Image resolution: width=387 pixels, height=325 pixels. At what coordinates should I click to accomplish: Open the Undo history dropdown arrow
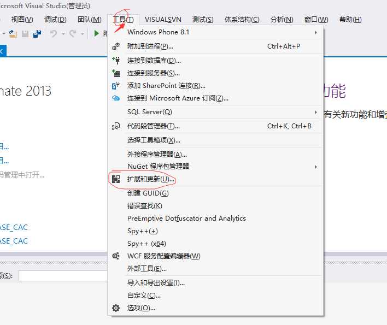point(63,33)
